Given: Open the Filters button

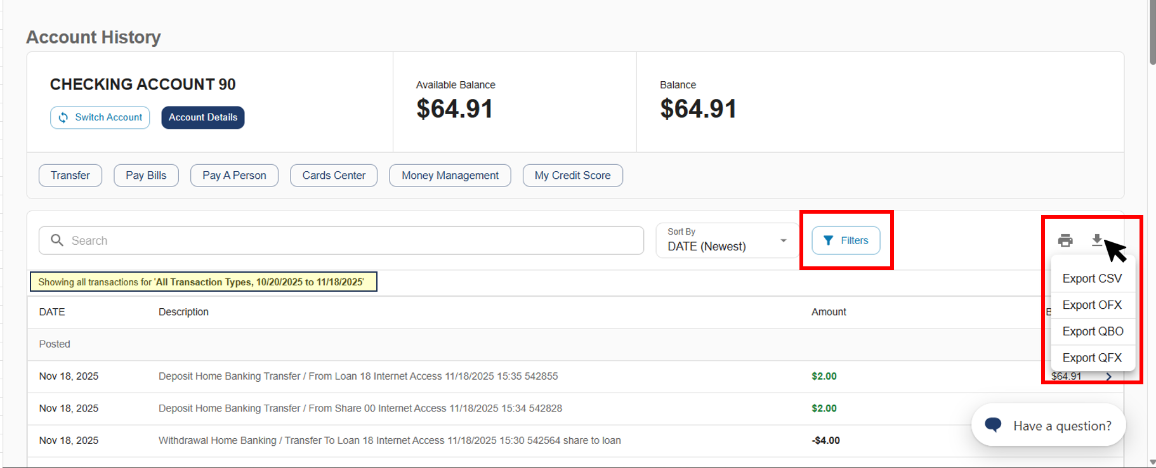Looking at the screenshot, I should click(x=846, y=240).
